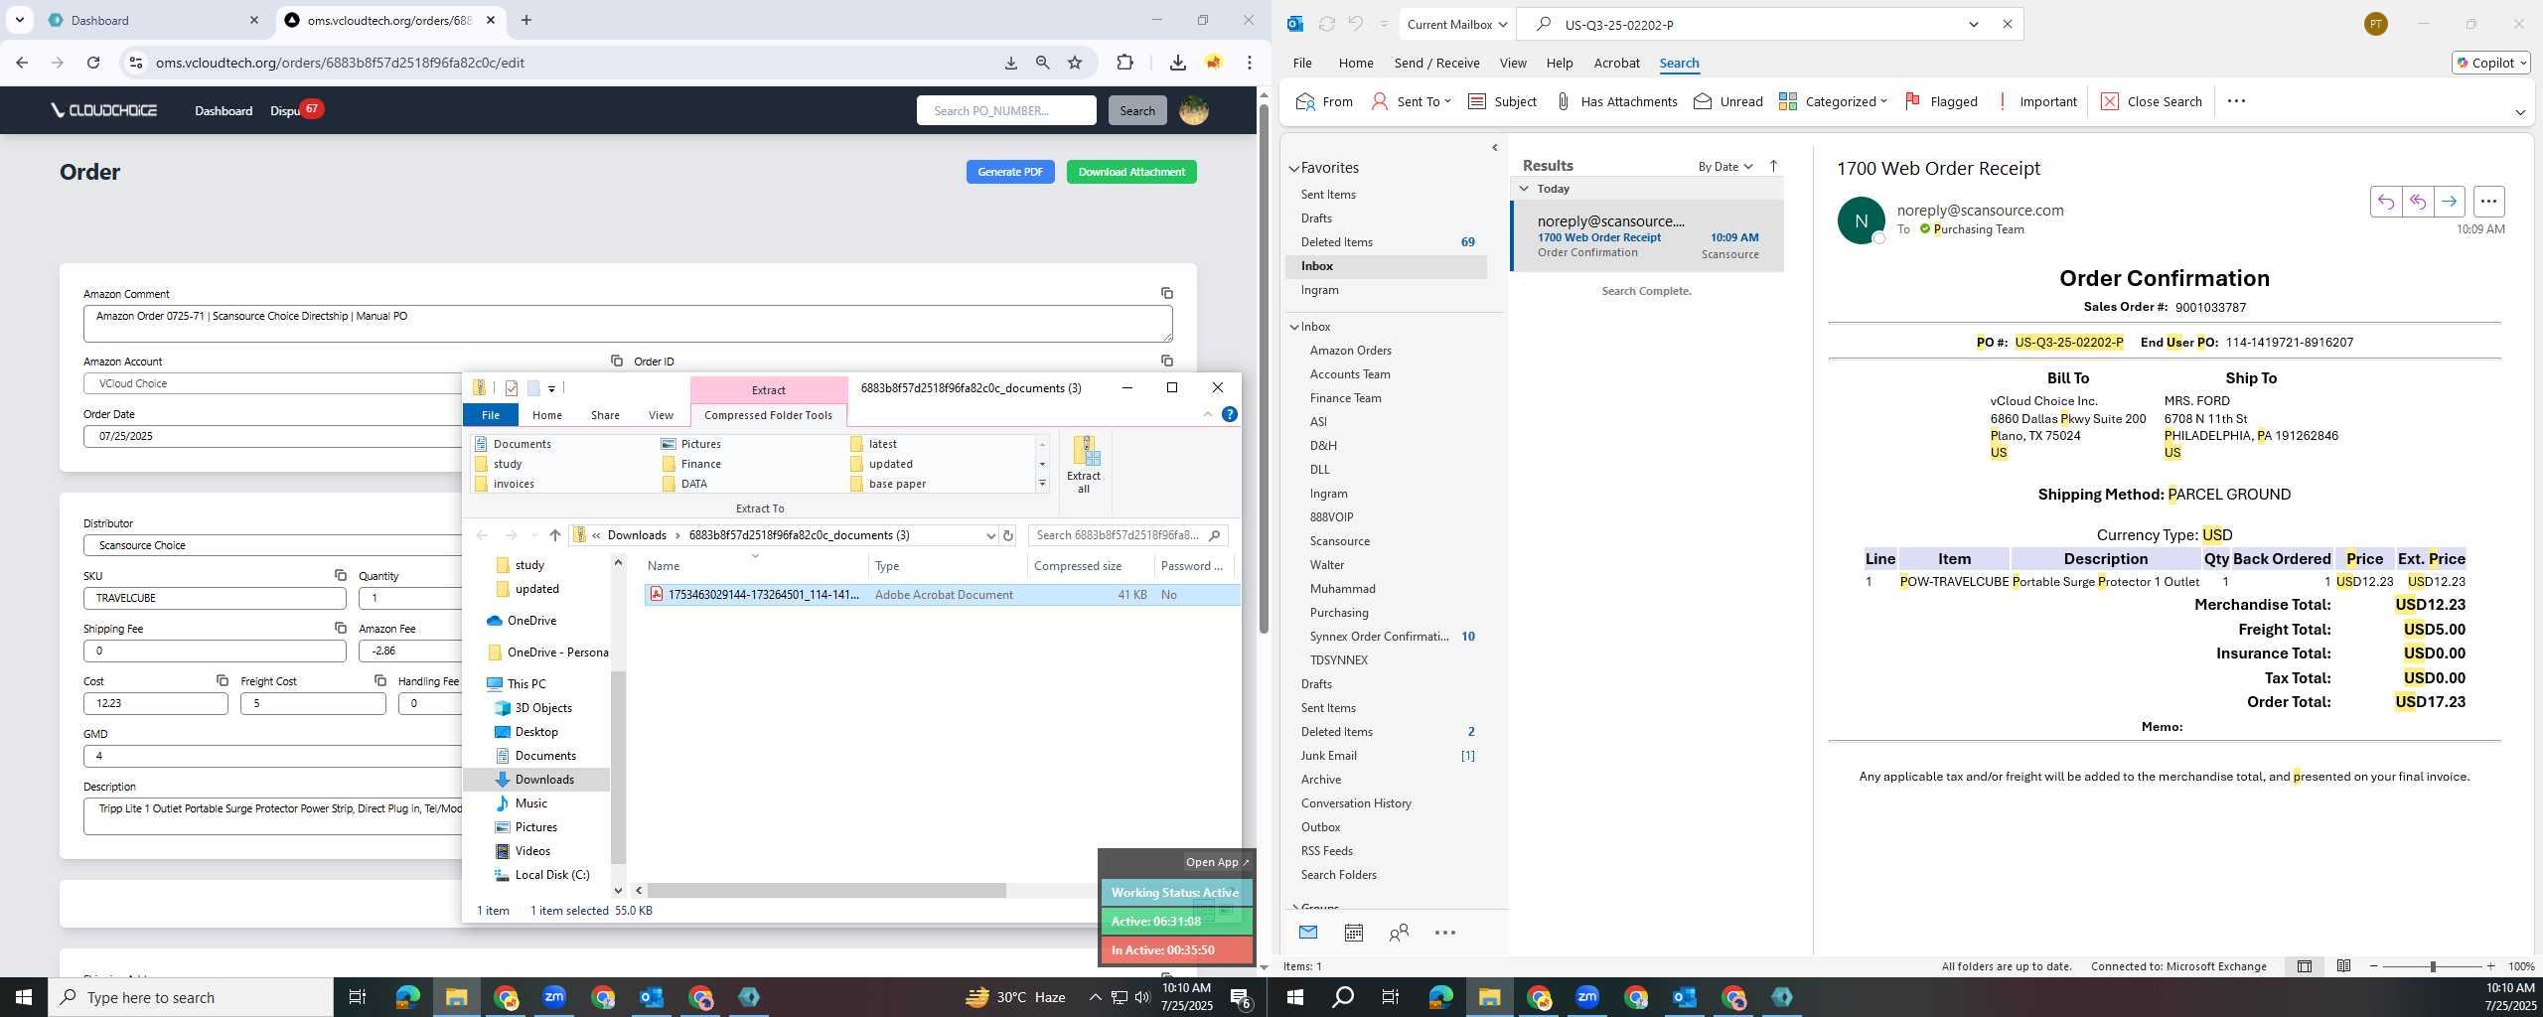This screenshot has width=2543, height=1017.
Task: Open By Date sort dropdown
Action: 1725,166
